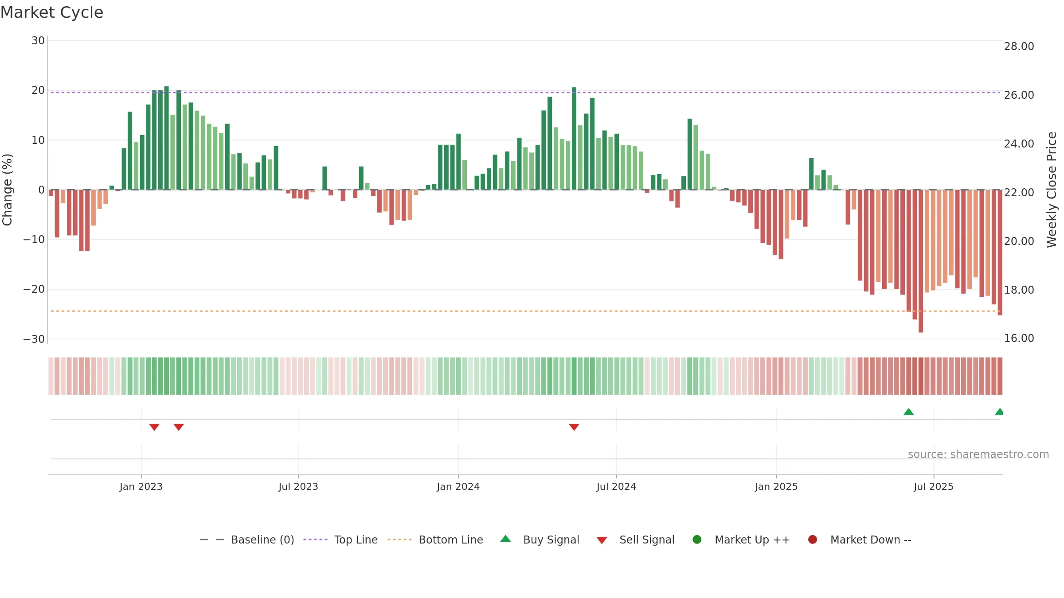Select the sell signal marker before Jul 2024
Viewport: 1064px width, 598px height.
[574, 427]
